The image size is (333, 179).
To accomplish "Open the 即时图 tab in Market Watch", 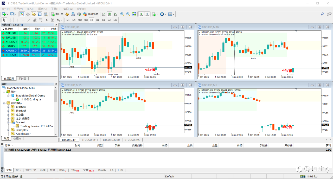I will point(22,78).
